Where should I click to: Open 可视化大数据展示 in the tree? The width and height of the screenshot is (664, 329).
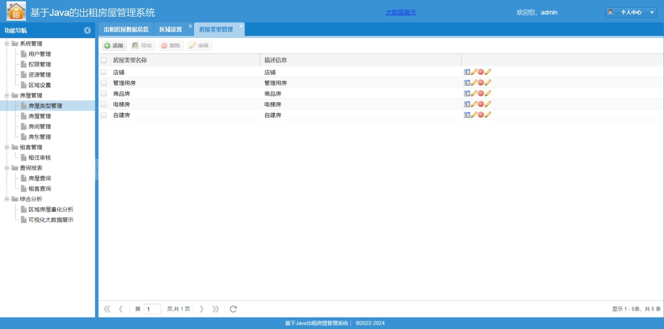tap(51, 220)
